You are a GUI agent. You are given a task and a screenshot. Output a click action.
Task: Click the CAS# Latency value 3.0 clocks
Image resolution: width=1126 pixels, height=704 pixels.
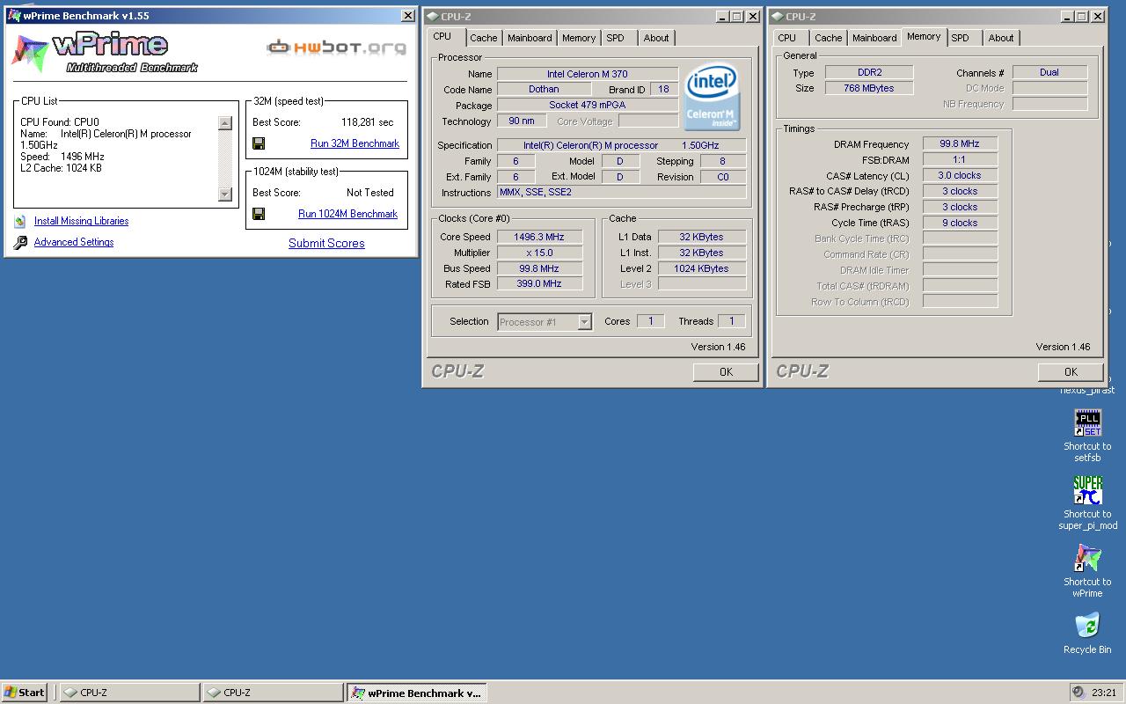point(959,175)
